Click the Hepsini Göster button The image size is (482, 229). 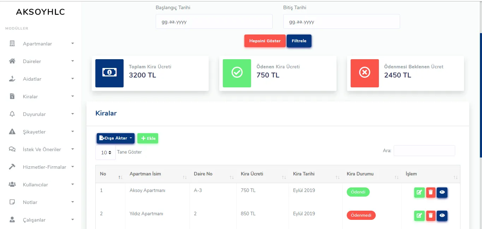[x=265, y=41]
